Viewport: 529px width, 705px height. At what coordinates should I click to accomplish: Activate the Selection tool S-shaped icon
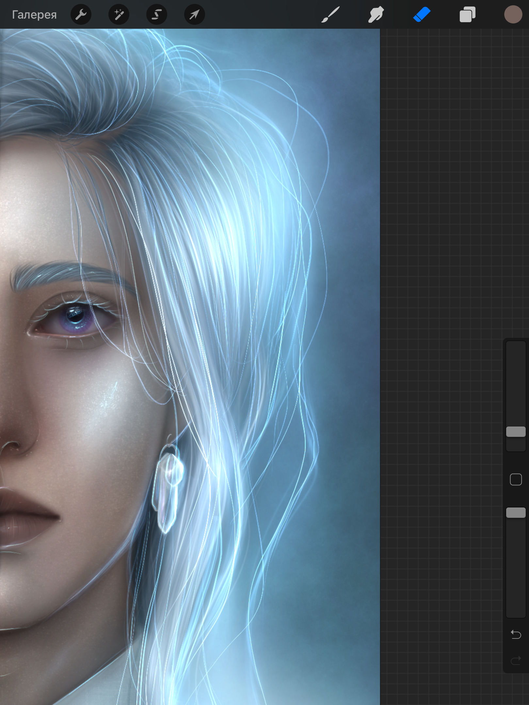(x=157, y=15)
